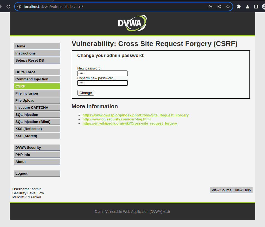Screen dimensions: 265x227
Task: Click the footer DVWA v1.9 text
Action: pyautogui.click(x=132, y=212)
